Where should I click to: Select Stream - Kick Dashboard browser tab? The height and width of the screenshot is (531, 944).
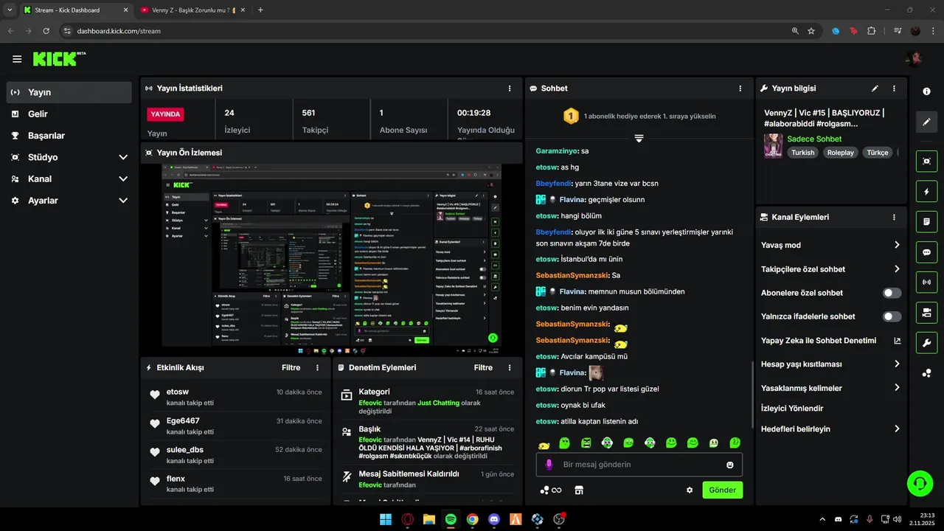(x=76, y=10)
